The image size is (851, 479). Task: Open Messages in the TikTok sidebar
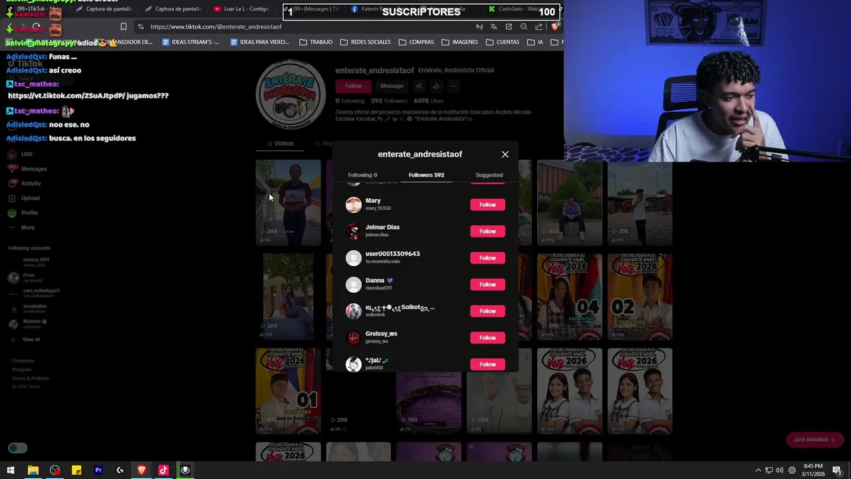[27, 169]
